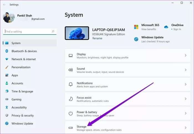Click the Accessibility figure icon
This screenshot has width=194, height=134.
point(7,107)
